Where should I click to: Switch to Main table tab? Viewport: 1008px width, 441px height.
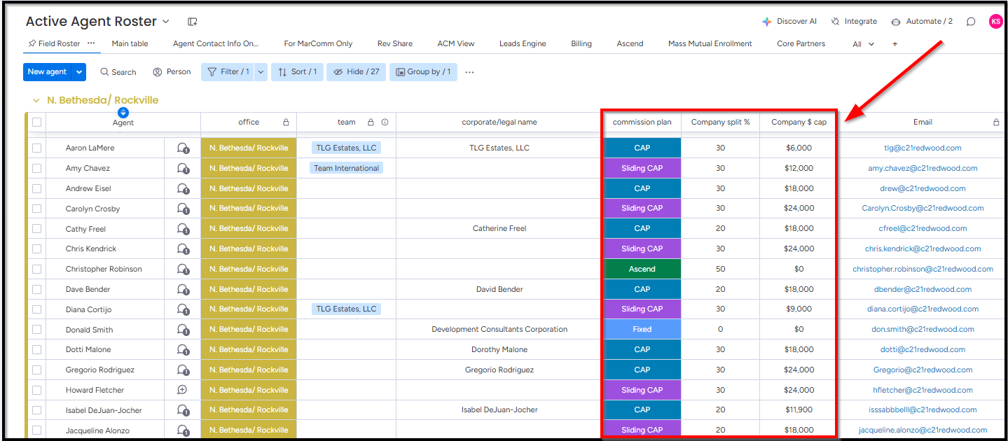[130, 43]
